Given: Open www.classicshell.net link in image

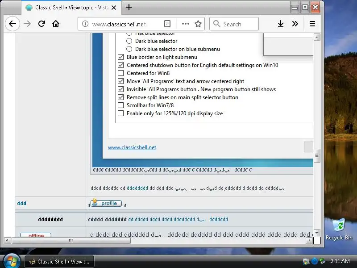Looking at the screenshot, I should [132, 147].
